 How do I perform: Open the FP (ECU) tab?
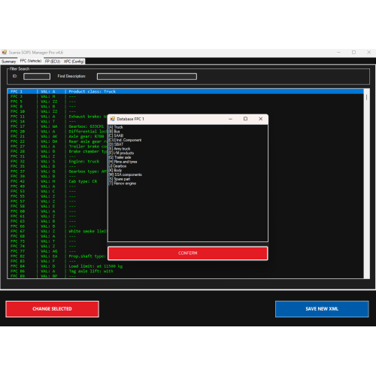pyautogui.click(x=53, y=62)
